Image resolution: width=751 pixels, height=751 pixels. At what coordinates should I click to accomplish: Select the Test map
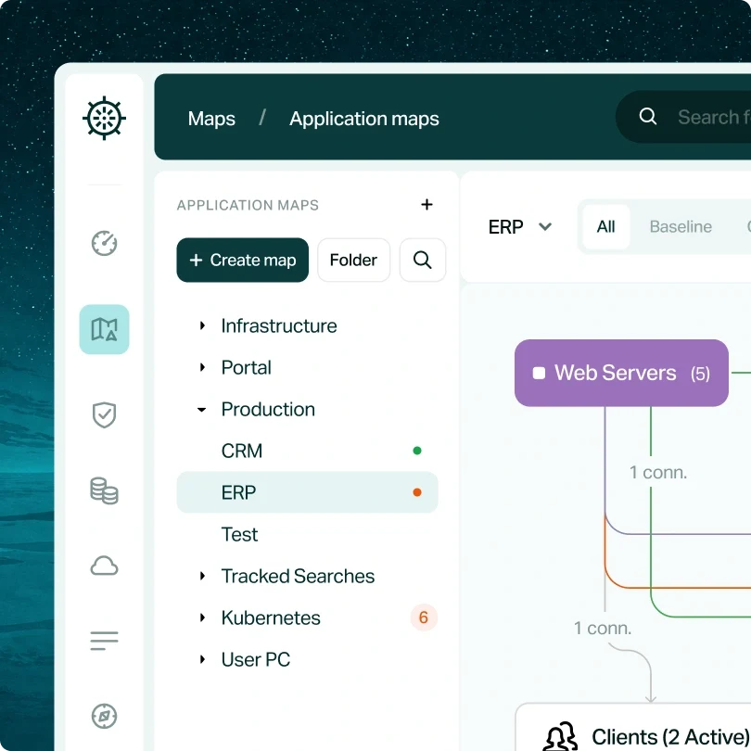click(x=307, y=534)
